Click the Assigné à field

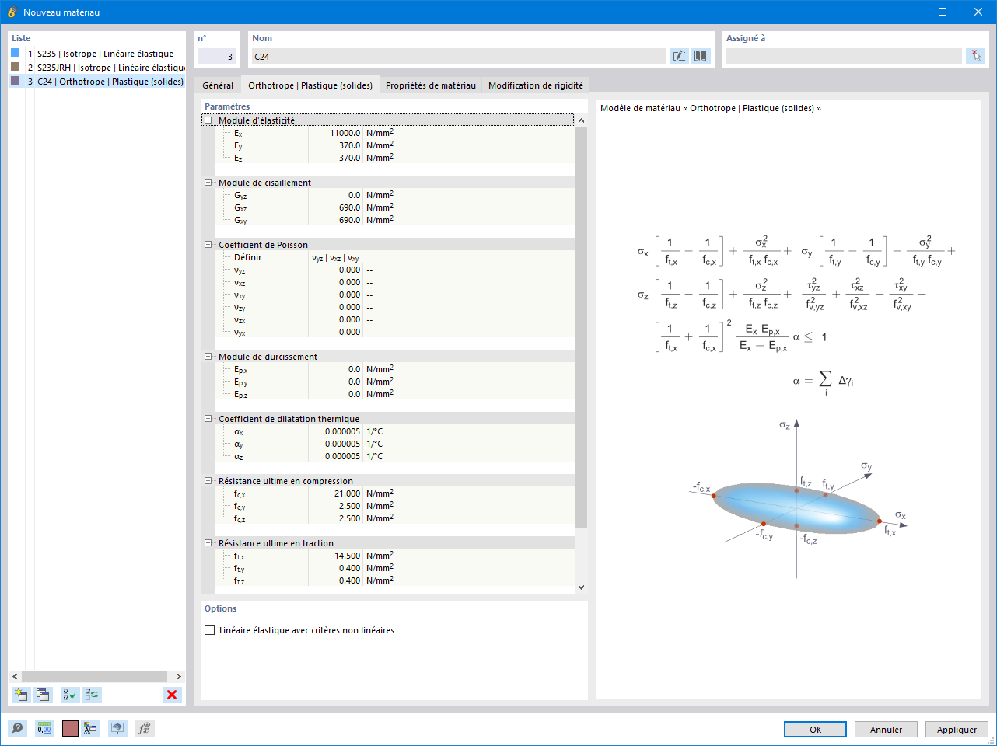click(844, 56)
